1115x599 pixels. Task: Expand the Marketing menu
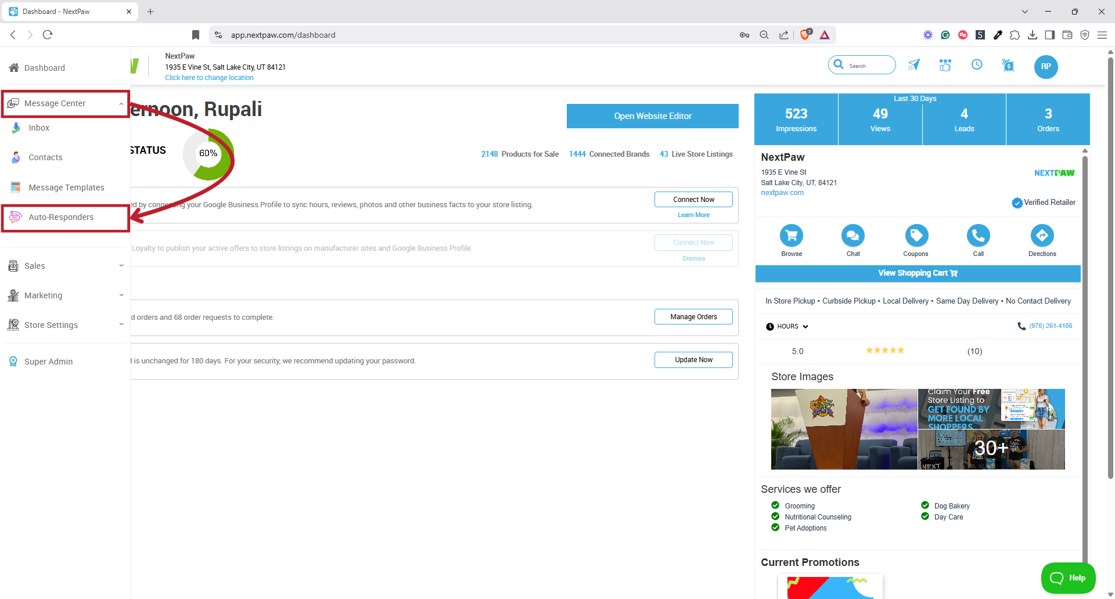click(65, 295)
